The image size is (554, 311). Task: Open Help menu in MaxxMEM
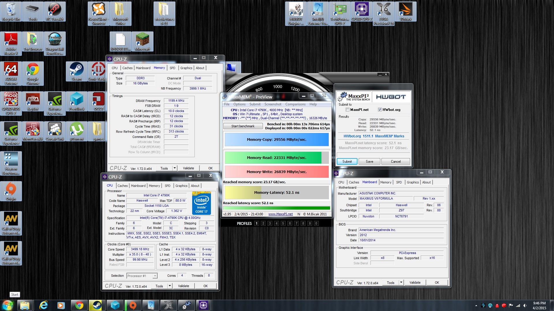point(313,104)
